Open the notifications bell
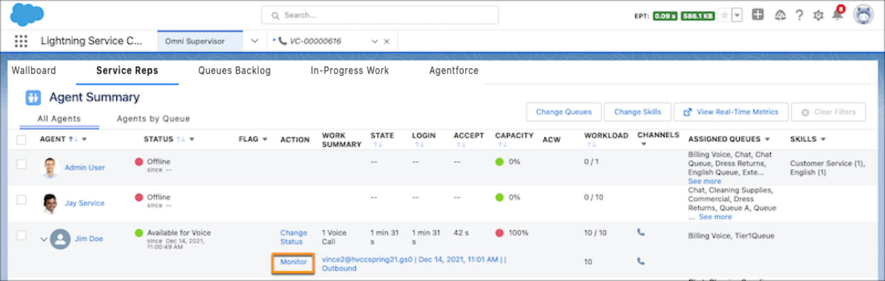 (x=837, y=14)
